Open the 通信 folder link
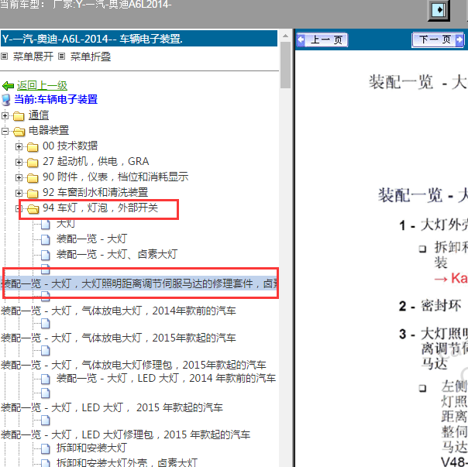468x467 pixels. [39, 115]
